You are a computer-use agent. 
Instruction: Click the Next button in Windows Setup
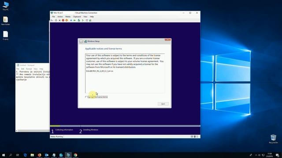tap(163, 104)
